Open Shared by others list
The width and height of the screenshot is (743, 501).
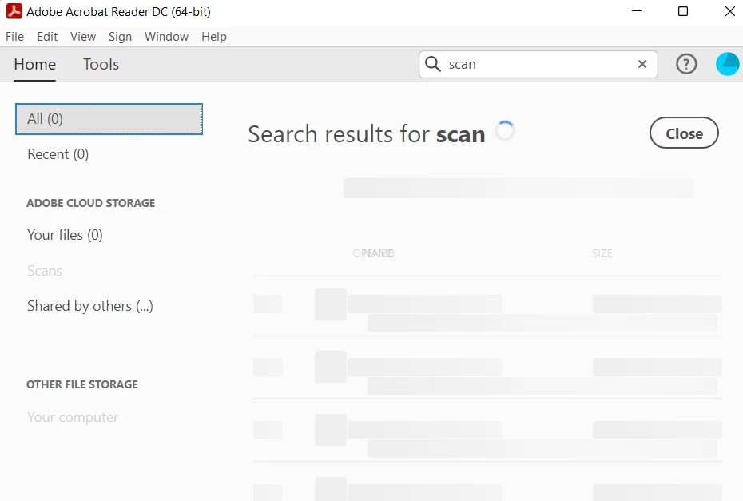tap(90, 306)
